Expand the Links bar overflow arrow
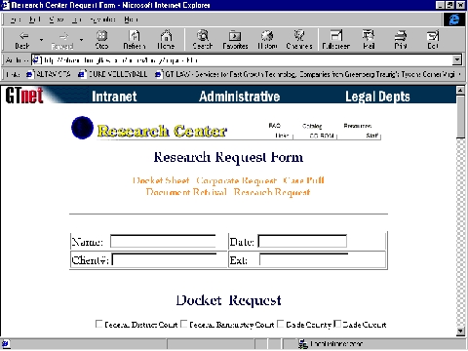This screenshot has height=351, width=468. [x=459, y=74]
